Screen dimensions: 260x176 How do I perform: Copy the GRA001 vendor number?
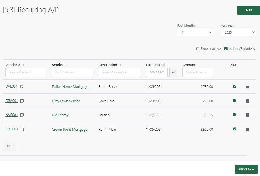[22, 101]
